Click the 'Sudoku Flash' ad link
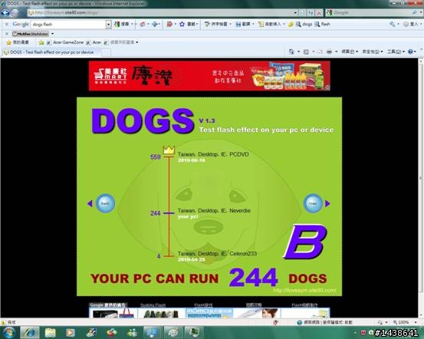424x339 pixels. tap(153, 305)
